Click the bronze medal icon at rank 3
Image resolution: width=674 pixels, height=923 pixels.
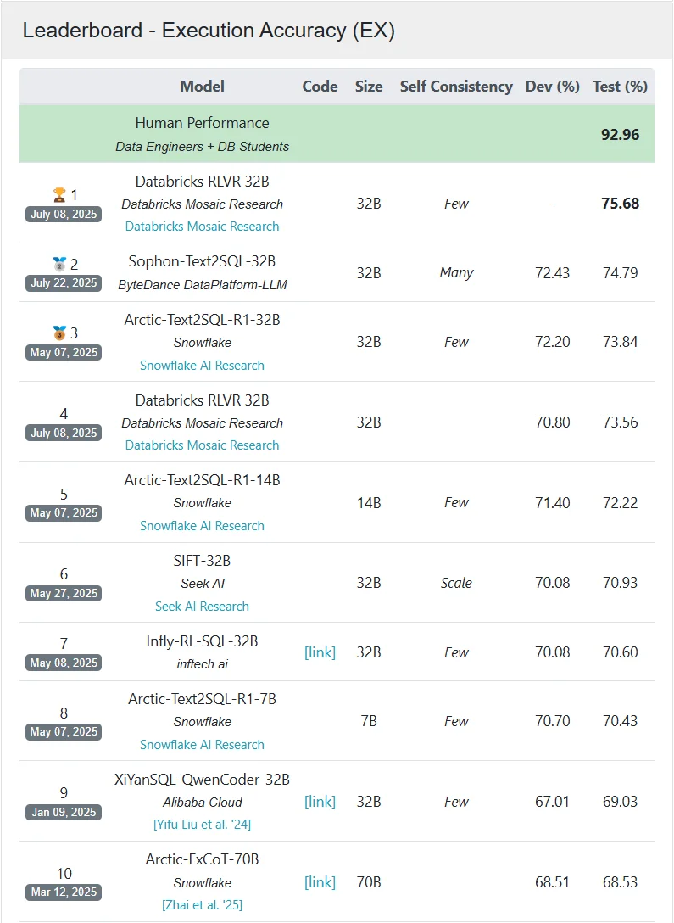pyautogui.click(x=59, y=333)
